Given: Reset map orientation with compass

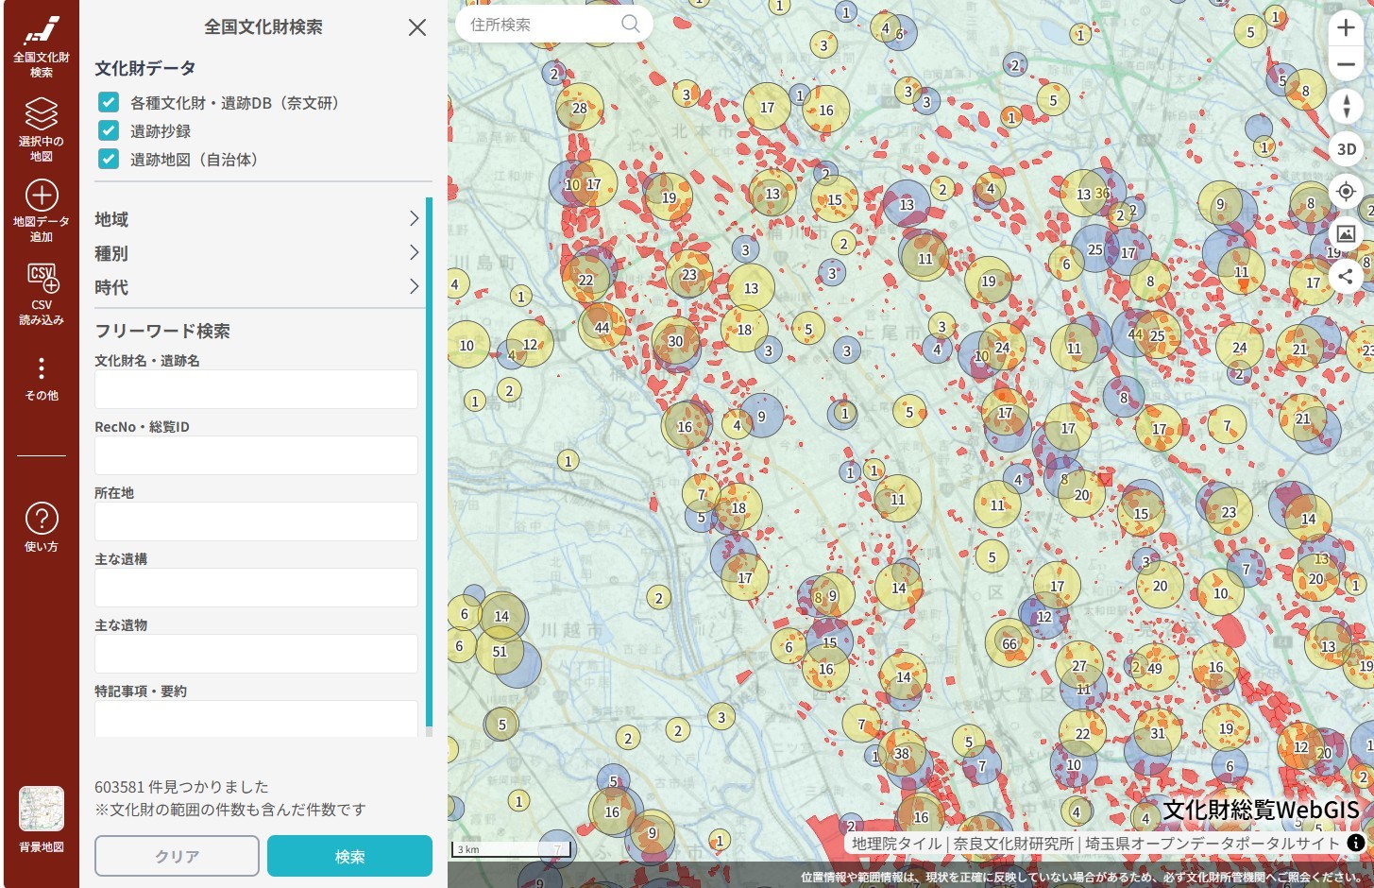Looking at the screenshot, I should 1346,106.
